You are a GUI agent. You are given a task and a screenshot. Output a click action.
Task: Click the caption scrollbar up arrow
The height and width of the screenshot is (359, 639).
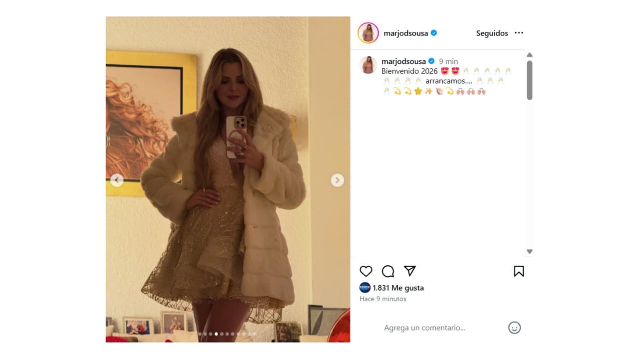(x=530, y=55)
